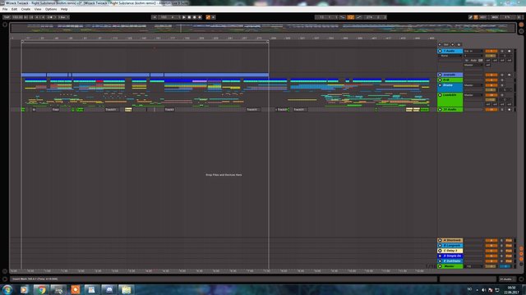This screenshot has height=295, width=526.
Task: Stop the transport with the Stop button
Action: coord(189,17)
